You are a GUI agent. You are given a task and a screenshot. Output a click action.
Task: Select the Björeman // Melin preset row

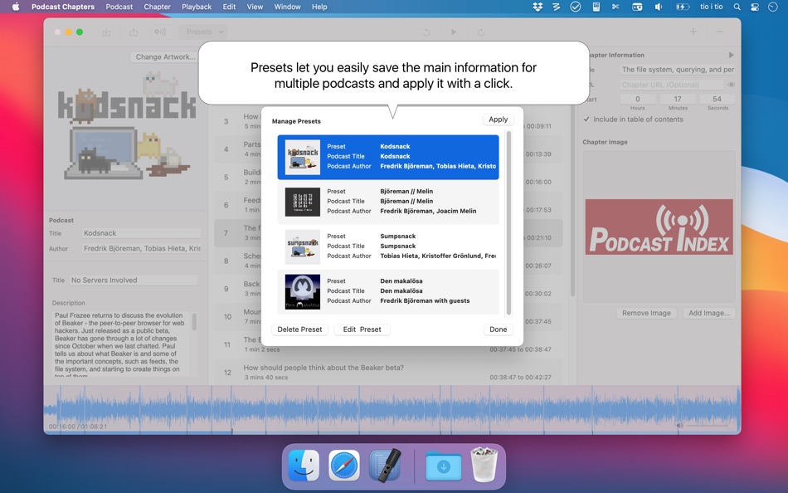click(x=388, y=202)
